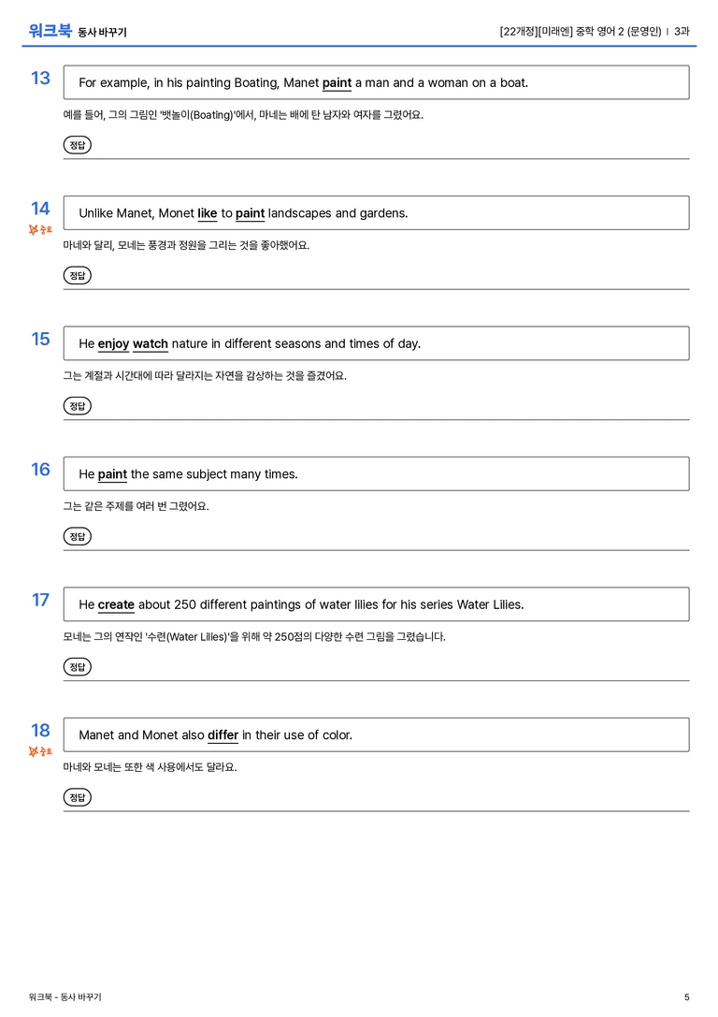The image size is (718, 1017).
Task: Click the 정답 badge under question 13
Action: click(77, 145)
